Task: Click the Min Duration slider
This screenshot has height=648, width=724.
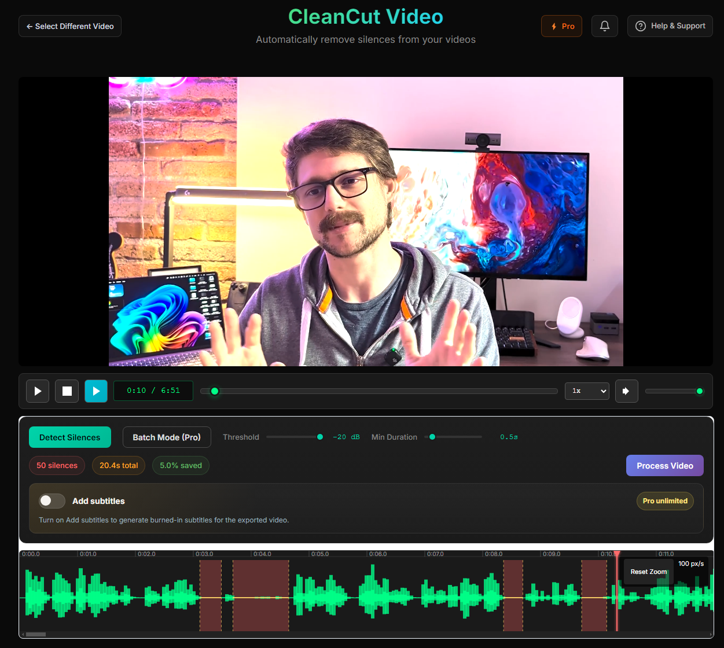Action: pos(453,437)
